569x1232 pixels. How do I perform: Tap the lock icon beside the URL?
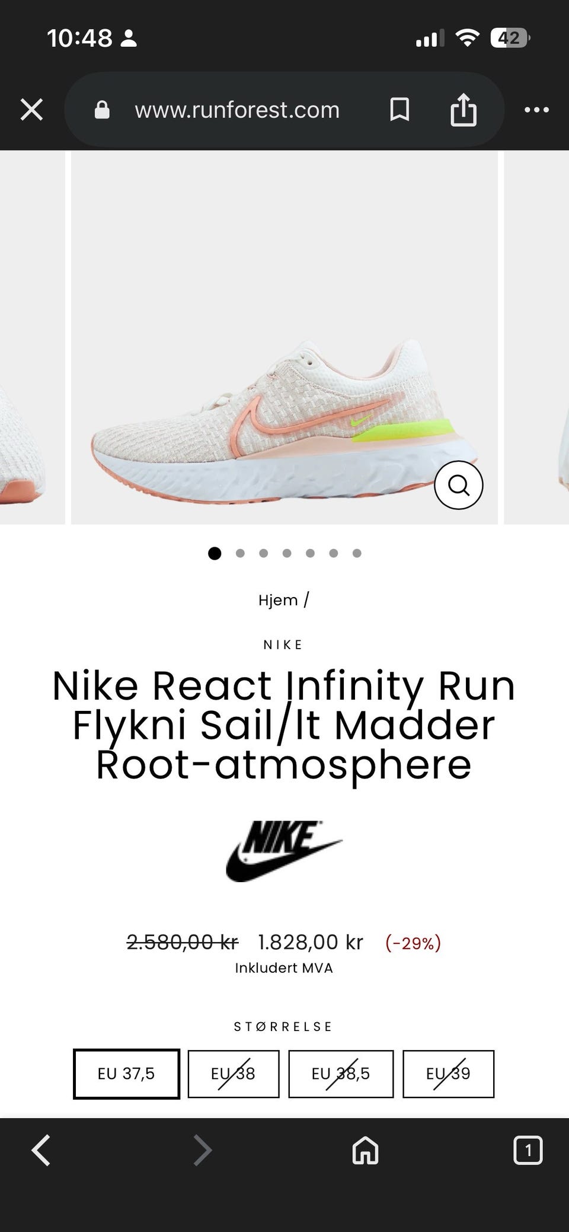(x=102, y=109)
